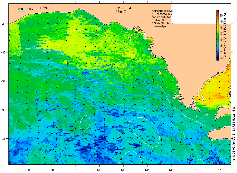237x173 pixels.
Task: Click the '-32' latitude axis label
Action: point(3,24)
